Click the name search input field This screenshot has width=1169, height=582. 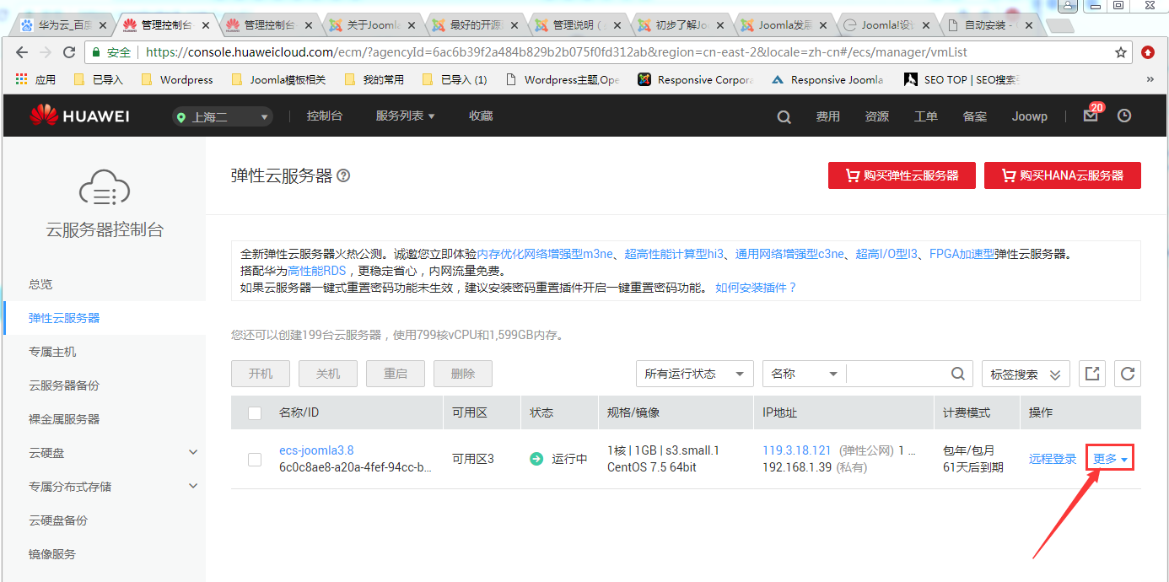897,374
